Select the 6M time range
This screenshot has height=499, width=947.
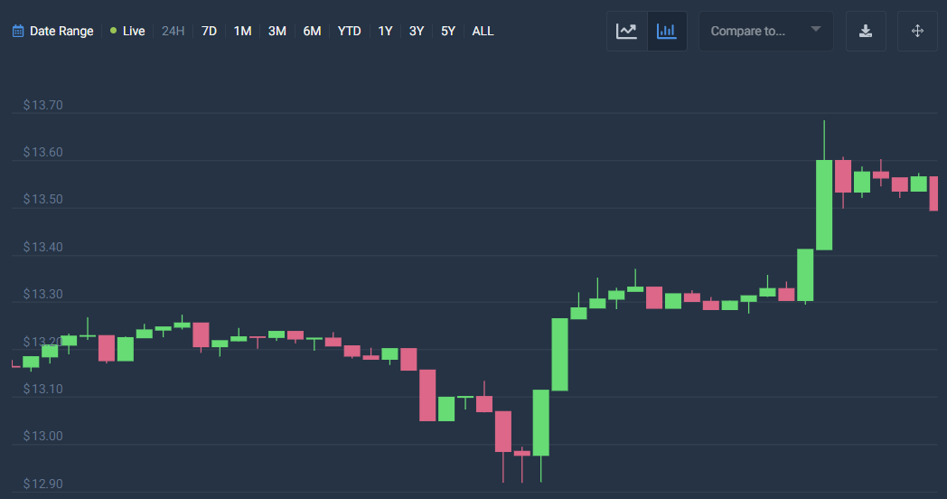click(x=312, y=31)
